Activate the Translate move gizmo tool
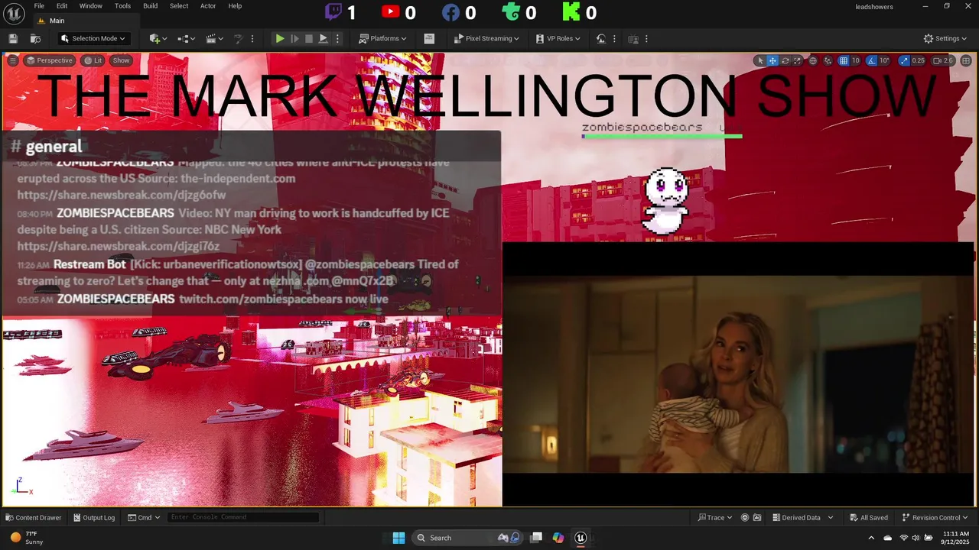Image resolution: width=979 pixels, height=550 pixels. (x=772, y=60)
